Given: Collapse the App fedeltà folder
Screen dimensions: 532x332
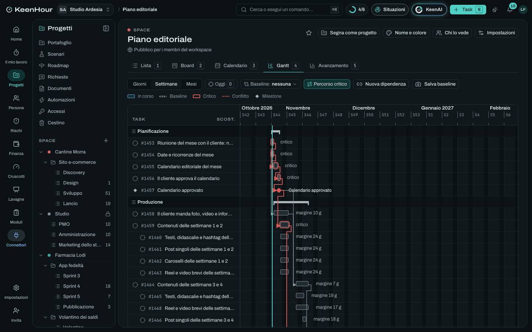Looking at the screenshot, I should (x=45, y=266).
